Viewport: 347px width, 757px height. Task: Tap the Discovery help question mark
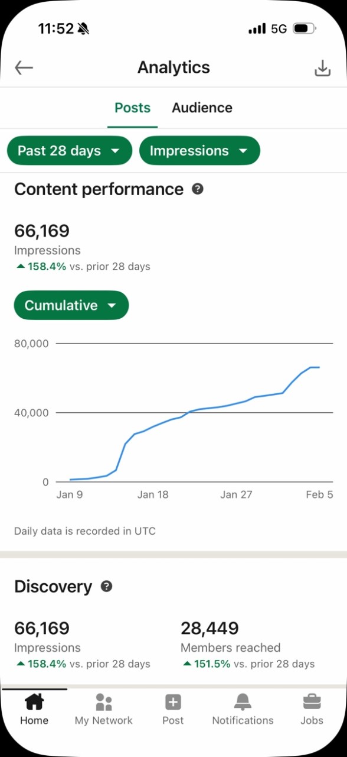(106, 586)
